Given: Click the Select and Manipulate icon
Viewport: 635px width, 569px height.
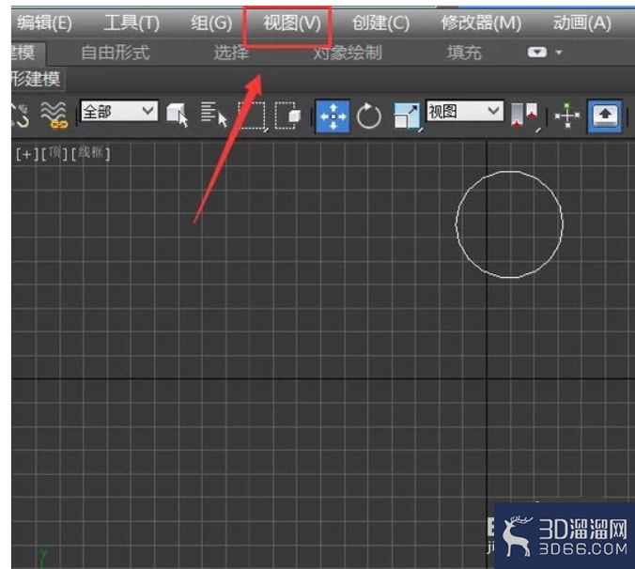Looking at the screenshot, I should [567, 116].
